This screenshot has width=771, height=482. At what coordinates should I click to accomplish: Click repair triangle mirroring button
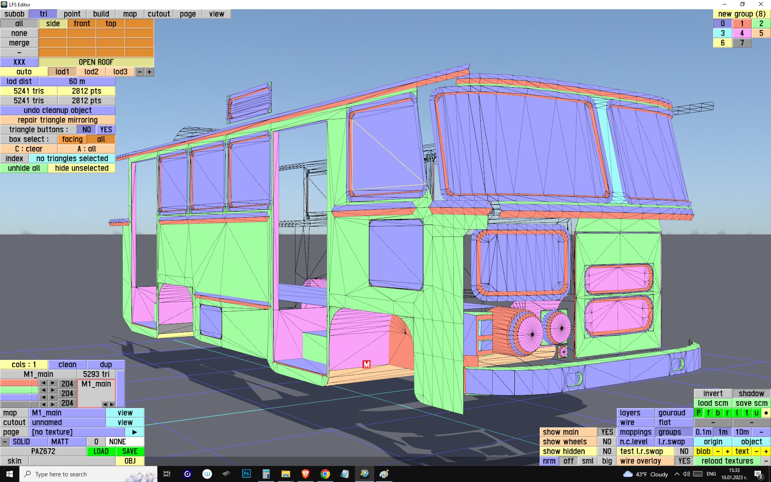tap(57, 120)
